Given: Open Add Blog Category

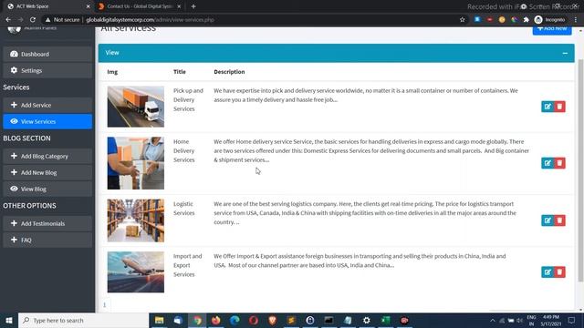Looking at the screenshot, I should [x=47, y=156].
